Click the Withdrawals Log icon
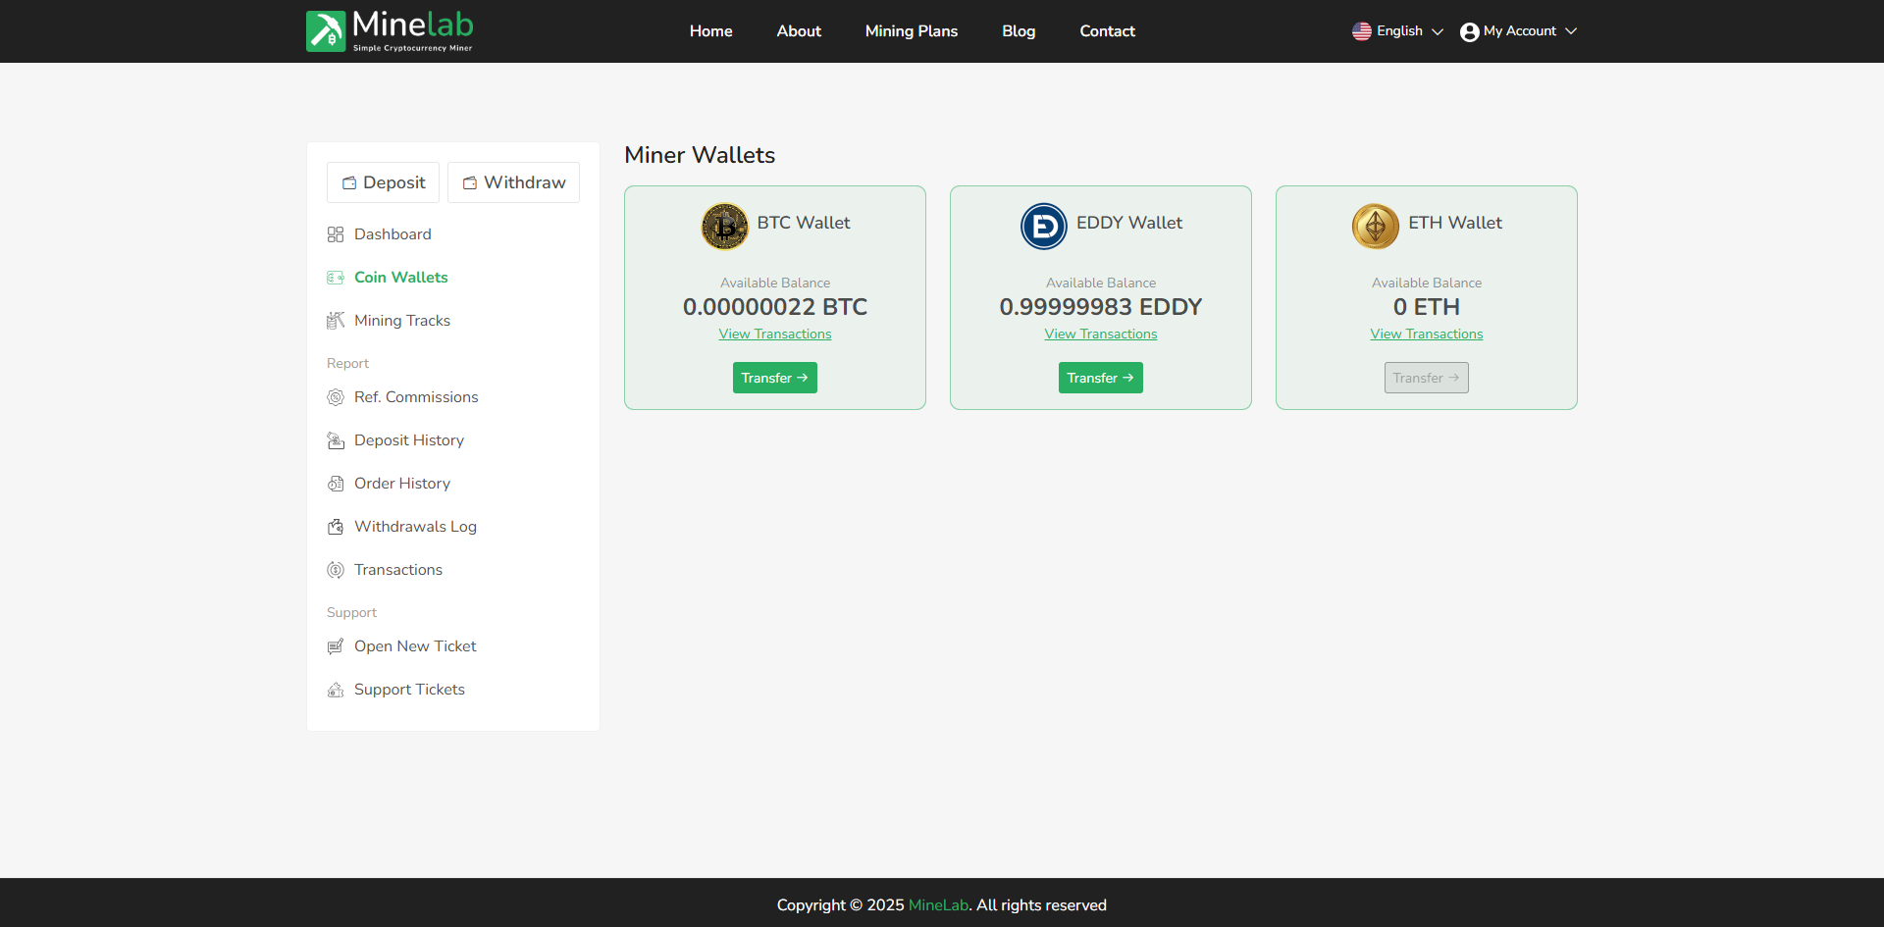Image resolution: width=1884 pixels, height=927 pixels. (x=336, y=526)
